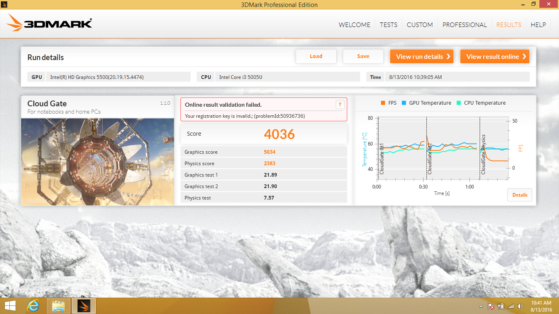The width and height of the screenshot is (559, 314).
Task: Show hidden system tray icons
Action: (x=481, y=306)
